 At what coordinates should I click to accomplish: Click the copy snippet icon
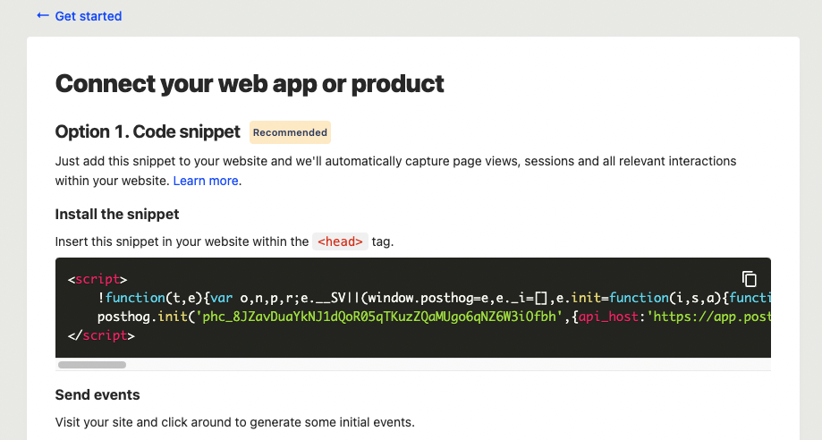pyautogui.click(x=750, y=278)
